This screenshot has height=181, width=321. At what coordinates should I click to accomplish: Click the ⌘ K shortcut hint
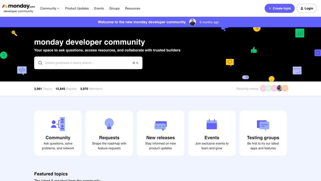coord(135,63)
